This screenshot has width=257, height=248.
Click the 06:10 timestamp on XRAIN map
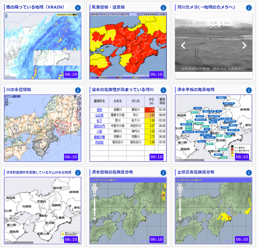(71, 74)
